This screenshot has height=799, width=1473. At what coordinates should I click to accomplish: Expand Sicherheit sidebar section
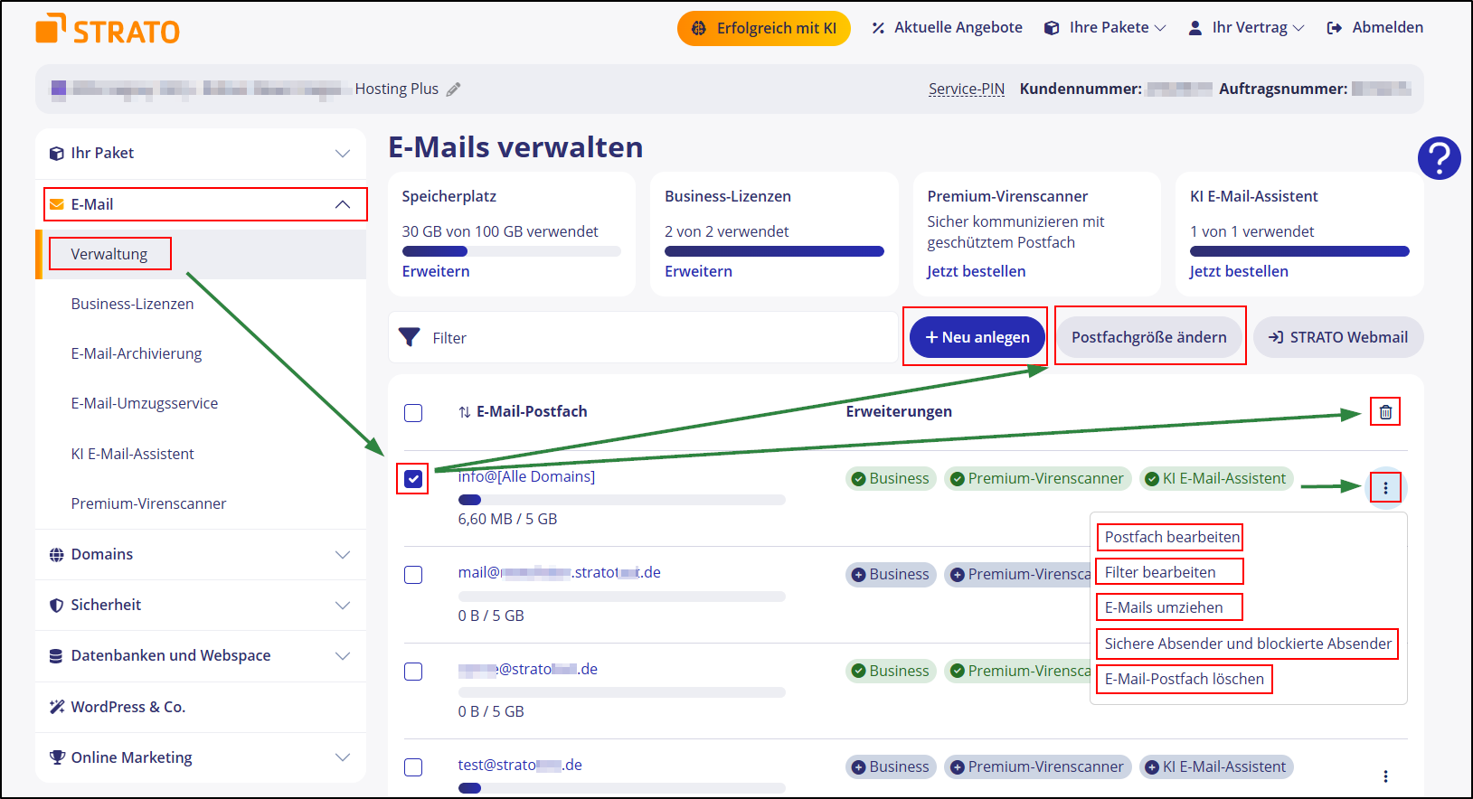[201, 605]
